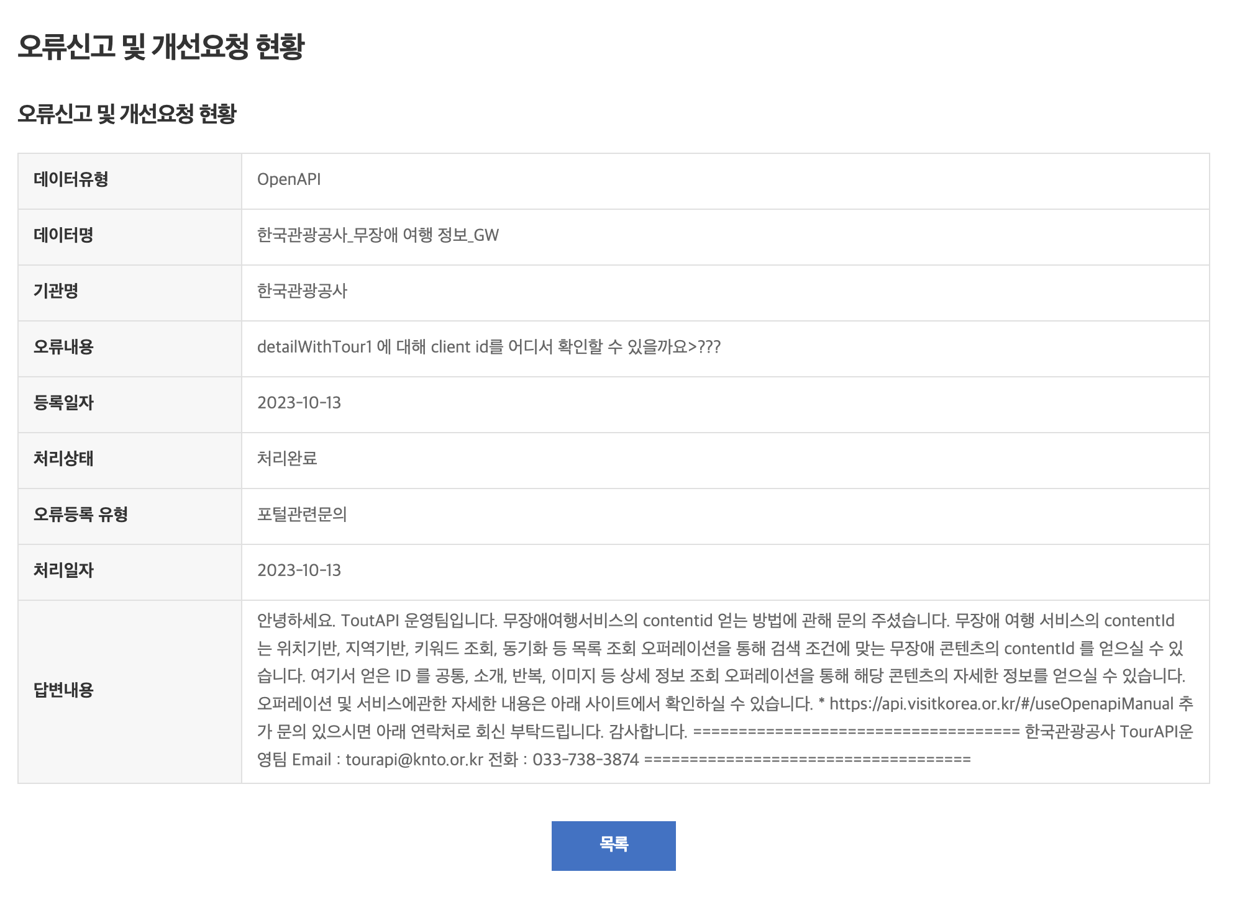Click the 등록일자 label cell

pos(130,405)
